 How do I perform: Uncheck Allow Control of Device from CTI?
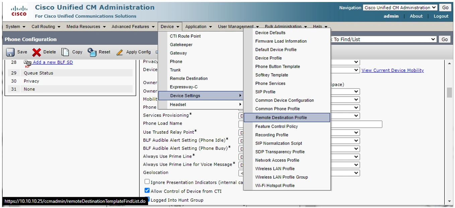coord(147,190)
